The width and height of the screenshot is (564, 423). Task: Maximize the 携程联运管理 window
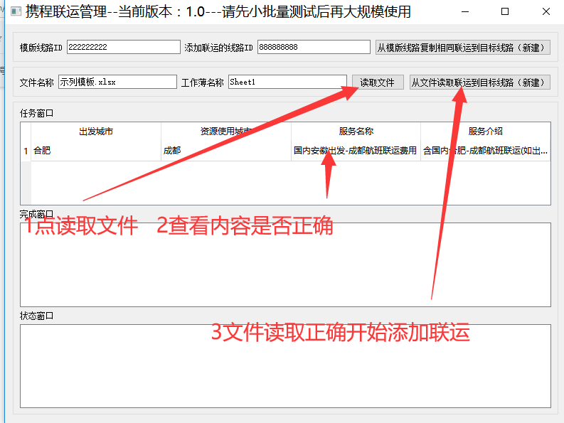point(505,12)
